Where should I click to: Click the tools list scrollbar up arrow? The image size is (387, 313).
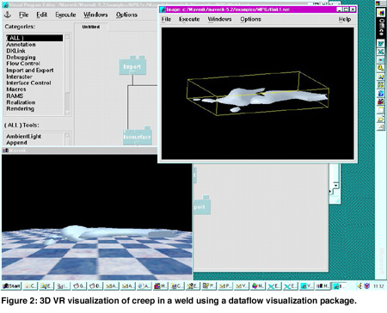(x=68, y=135)
